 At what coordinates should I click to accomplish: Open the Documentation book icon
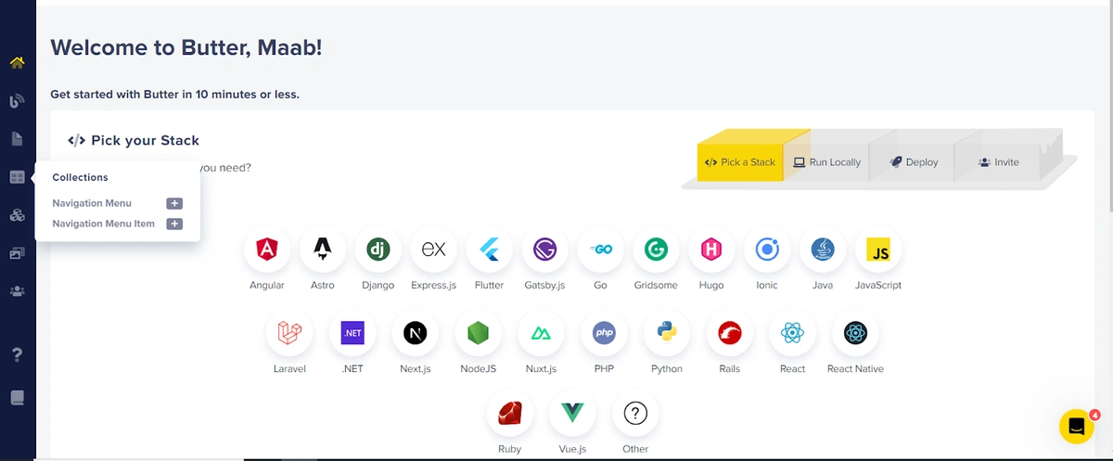click(17, 398)
